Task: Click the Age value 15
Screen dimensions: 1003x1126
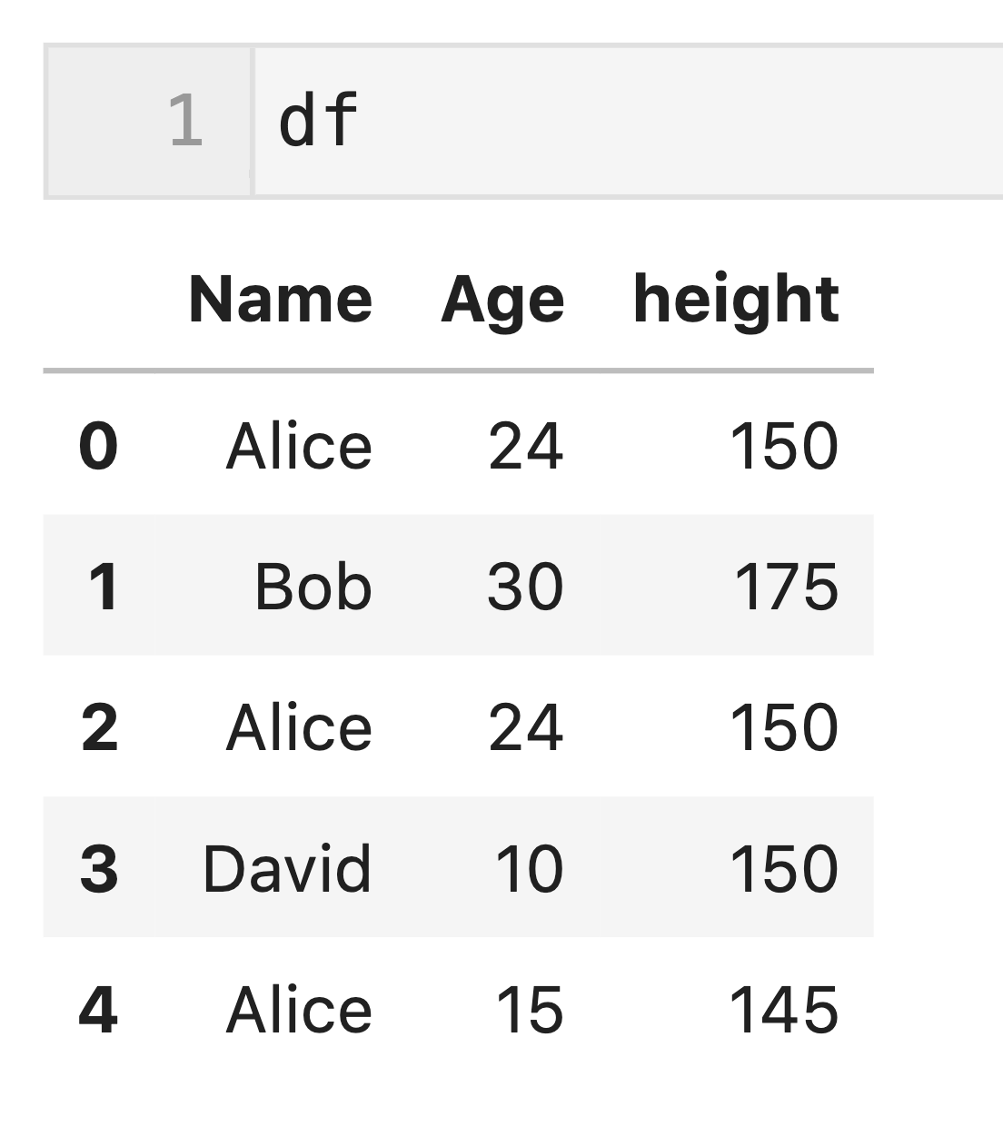Action: (529, 1009)
